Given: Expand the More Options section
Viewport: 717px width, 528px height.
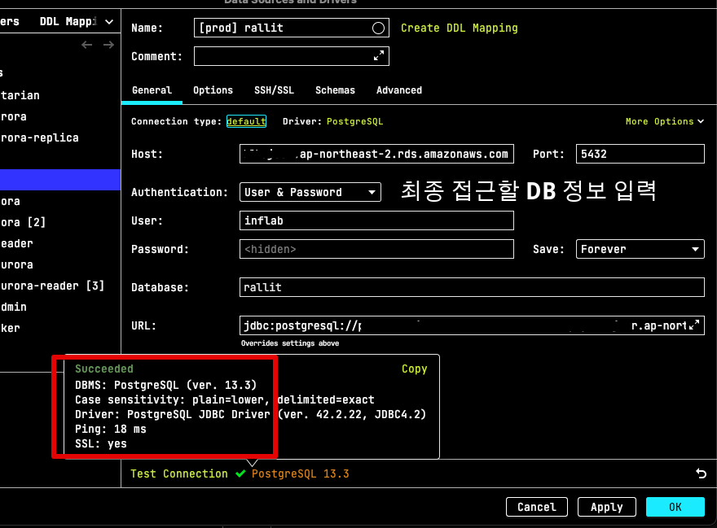Looking at the screenshot, I should 664,120.
